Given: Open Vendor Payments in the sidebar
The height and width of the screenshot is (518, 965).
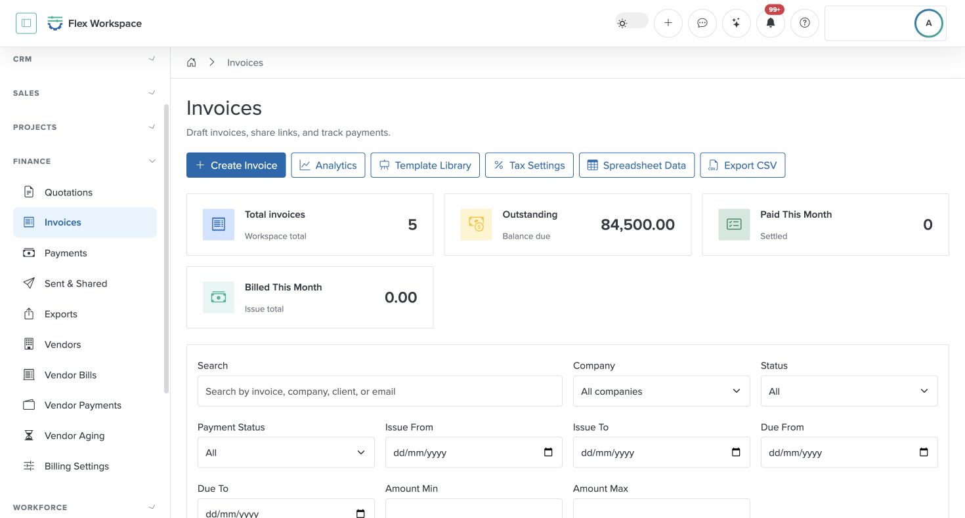Looking at the screenshot, I should coord(85,405).
